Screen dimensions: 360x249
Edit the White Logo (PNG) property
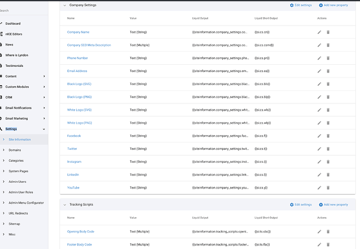(319, 123)
